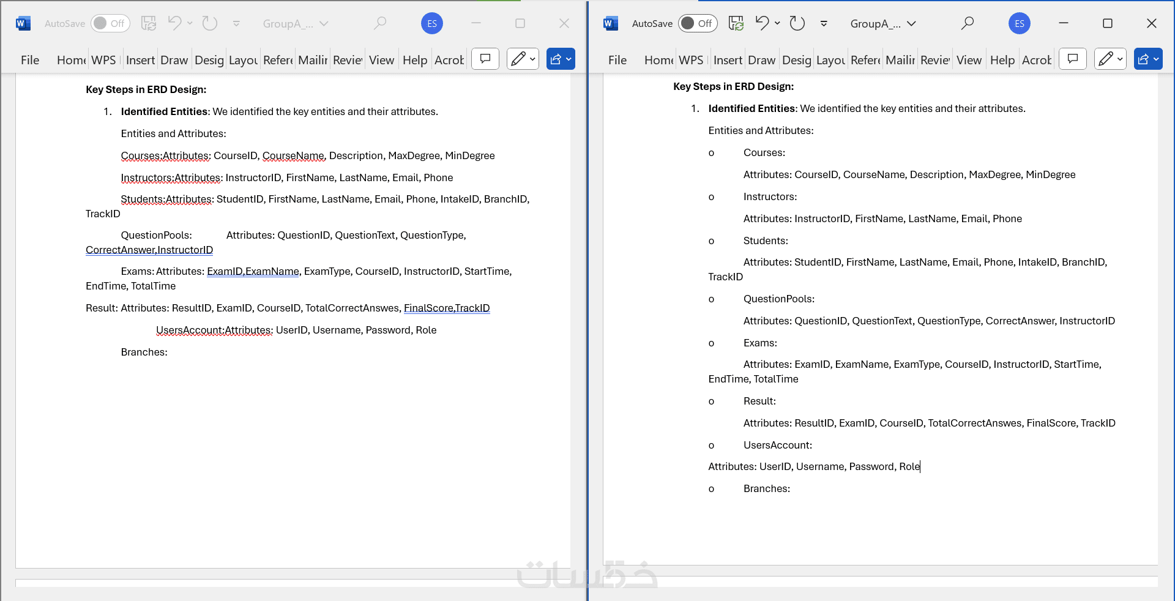Image resolution: width=1175 pixels, height=601 pixels.
Task: Open Acrobat tab in right window
Action: pyautogui.click(x=1037, y=60)
